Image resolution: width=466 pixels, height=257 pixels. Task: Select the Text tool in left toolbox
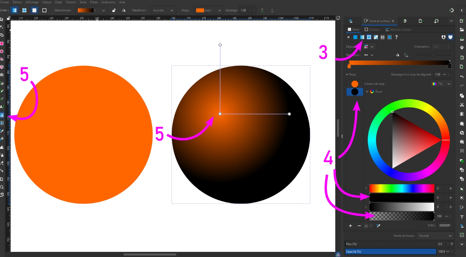coord(2,107)
